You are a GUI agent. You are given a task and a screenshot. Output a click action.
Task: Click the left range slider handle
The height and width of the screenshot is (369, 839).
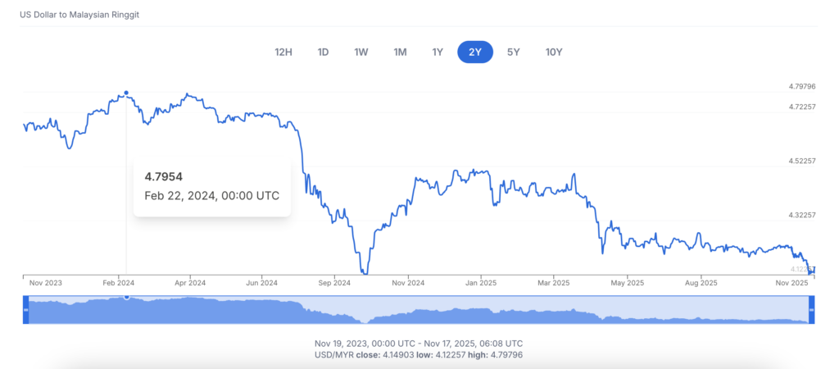click(x=25, y=310)
